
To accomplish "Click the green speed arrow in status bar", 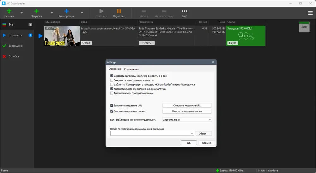I will (x=217, y=170).
